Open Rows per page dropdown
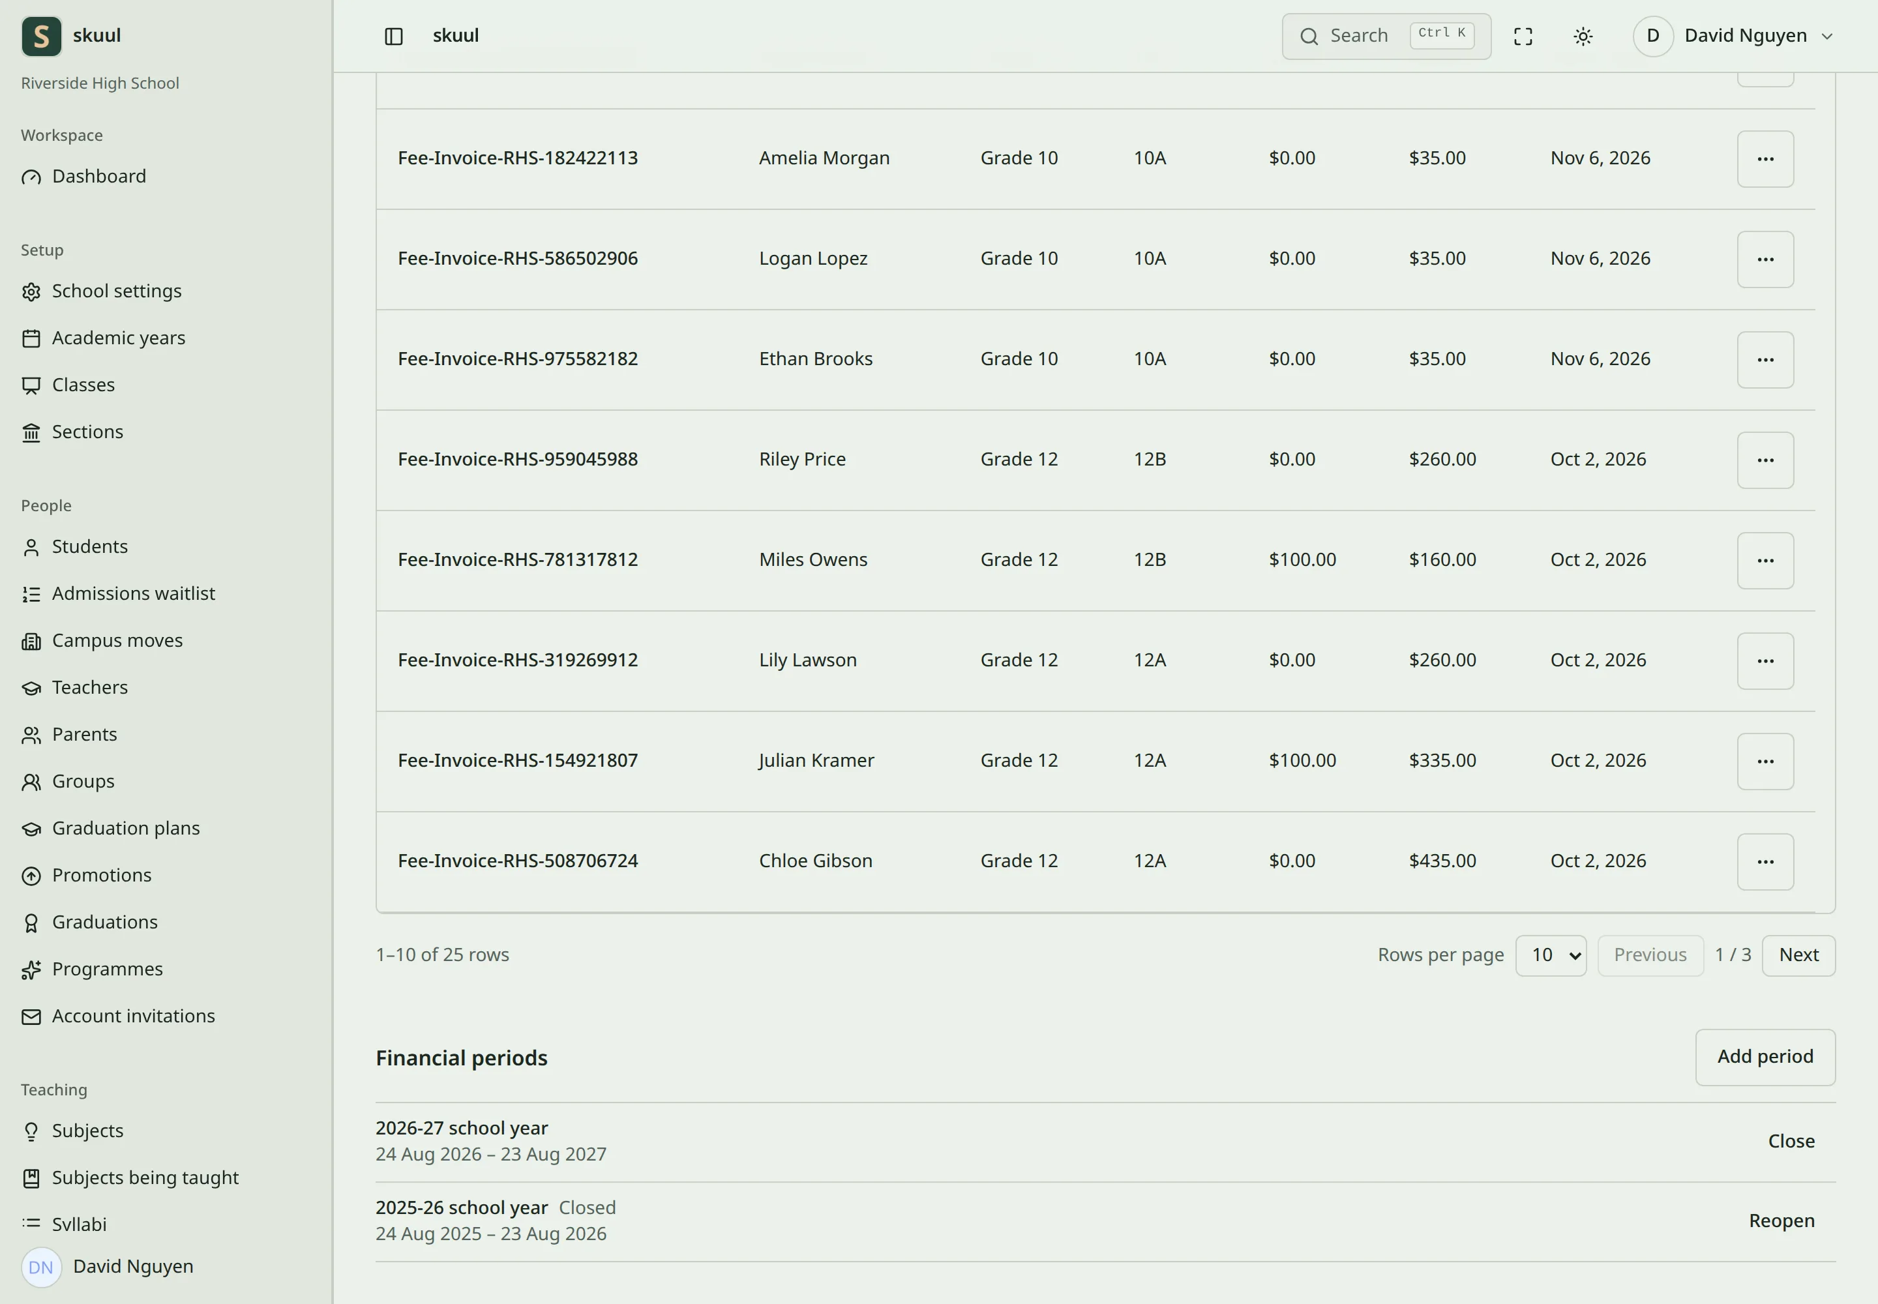 (1550, 955)
